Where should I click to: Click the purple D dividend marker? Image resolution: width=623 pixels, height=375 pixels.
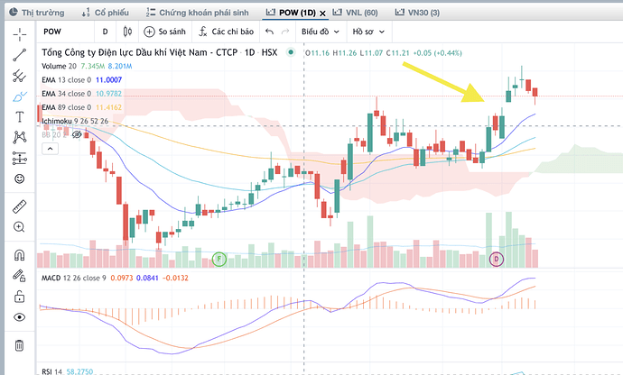497,259
